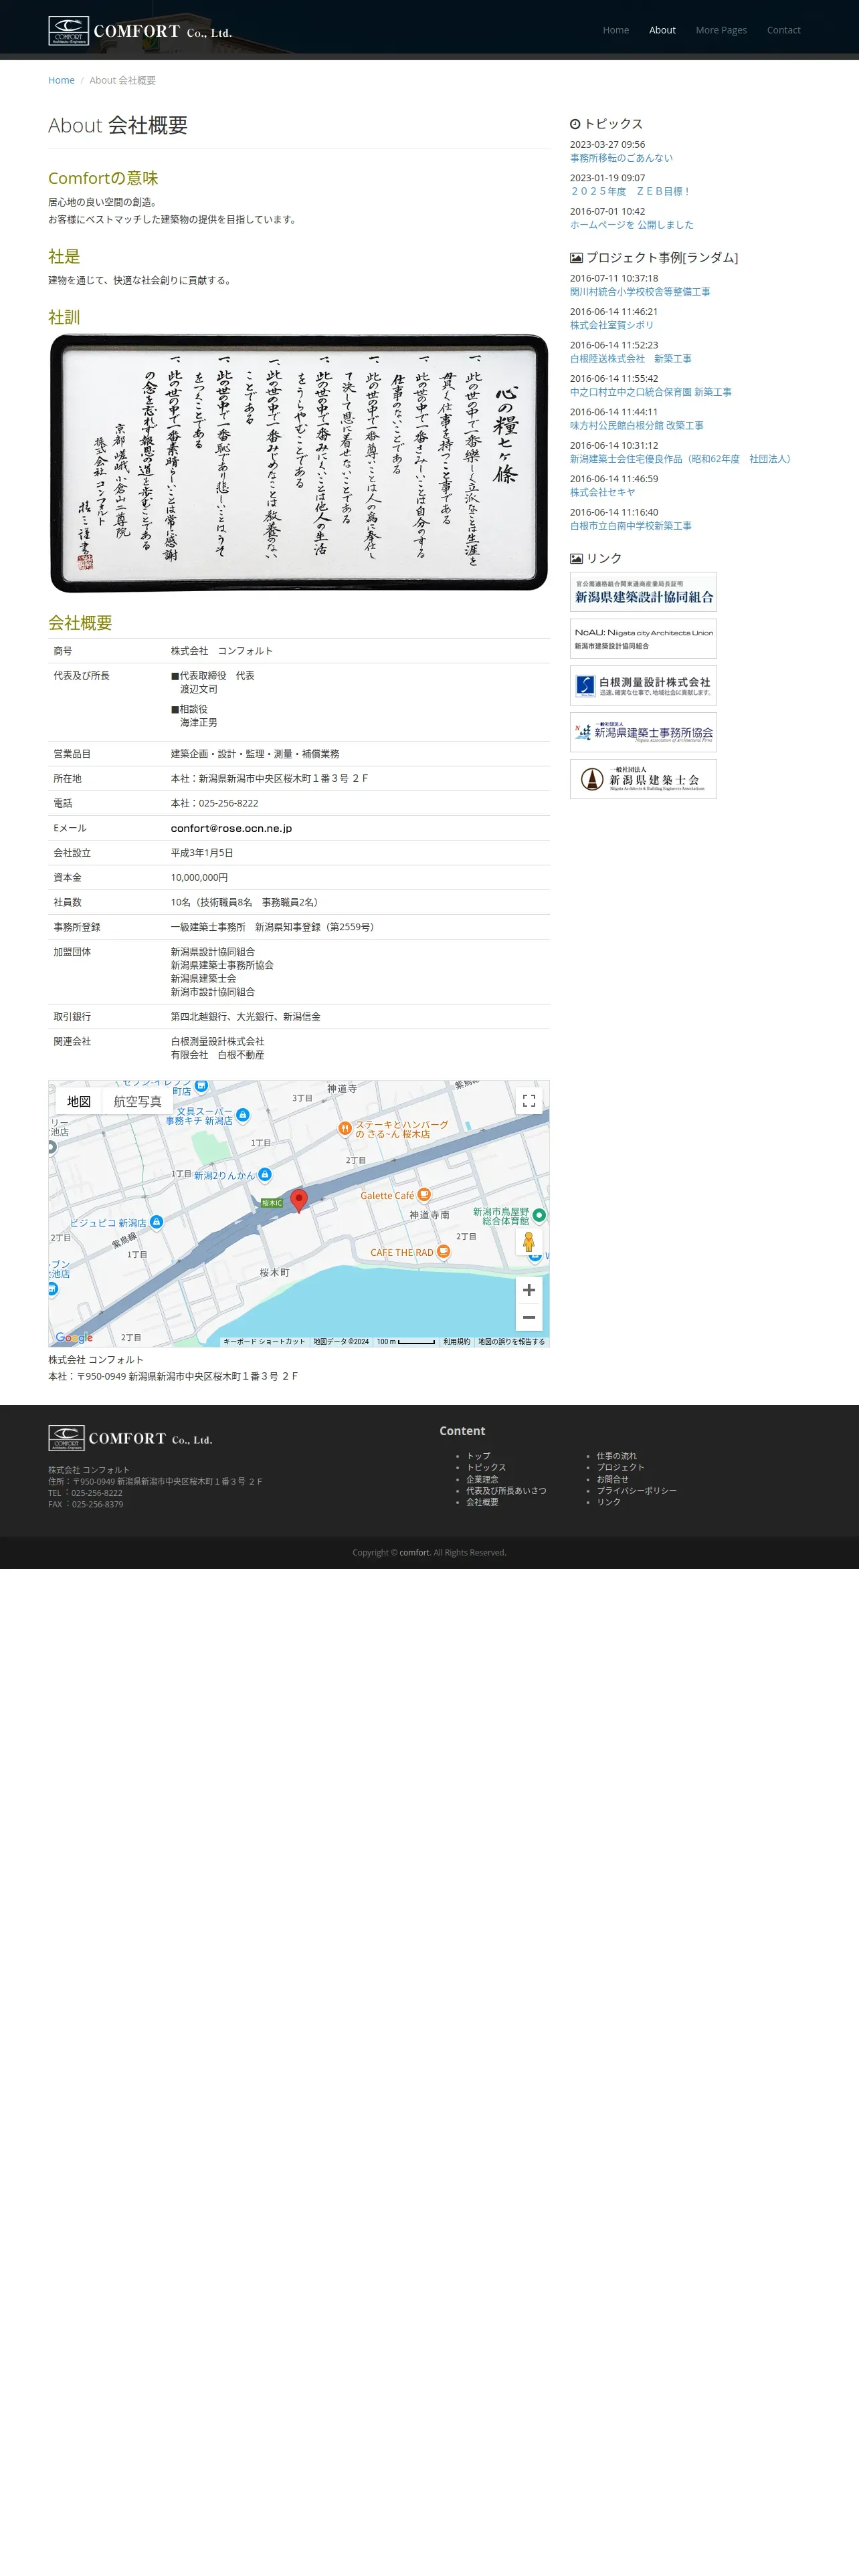
Task: Zoom in on the map
Action: (x=529, y=1290)
